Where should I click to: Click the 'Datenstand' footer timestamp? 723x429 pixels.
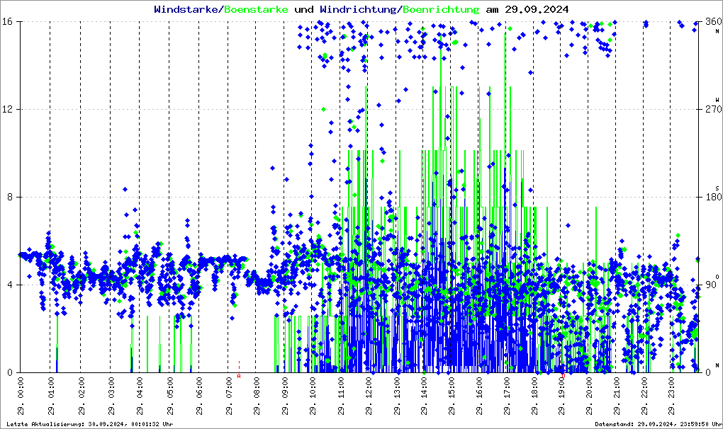pos(658,424)
